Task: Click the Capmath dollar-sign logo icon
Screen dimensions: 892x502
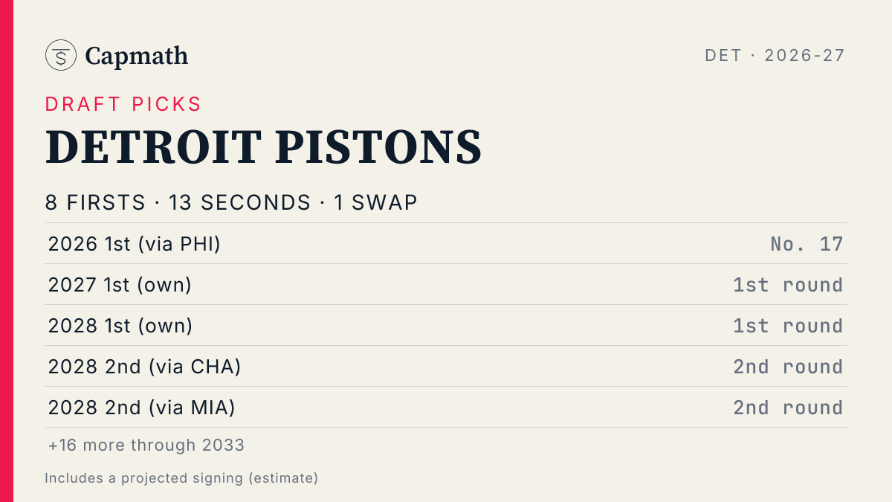Action: click(61, 55)
